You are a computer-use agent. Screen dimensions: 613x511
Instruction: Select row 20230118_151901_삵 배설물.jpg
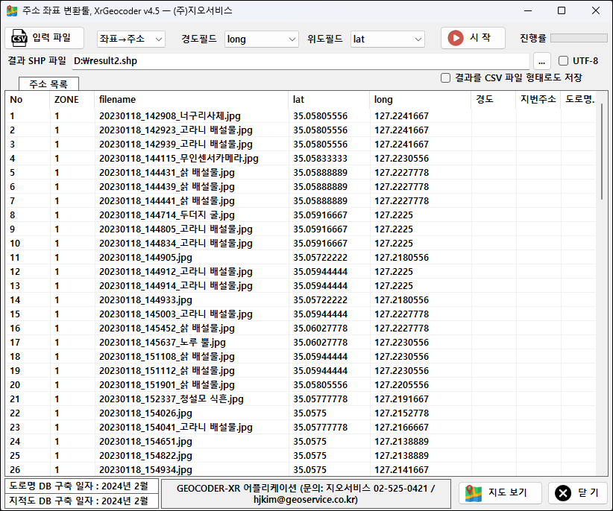pos(301,385)
